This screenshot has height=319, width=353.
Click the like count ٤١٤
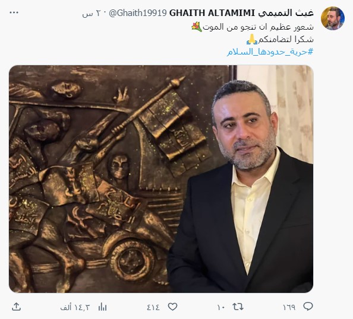pyautogui.click(x=153, y=307)
